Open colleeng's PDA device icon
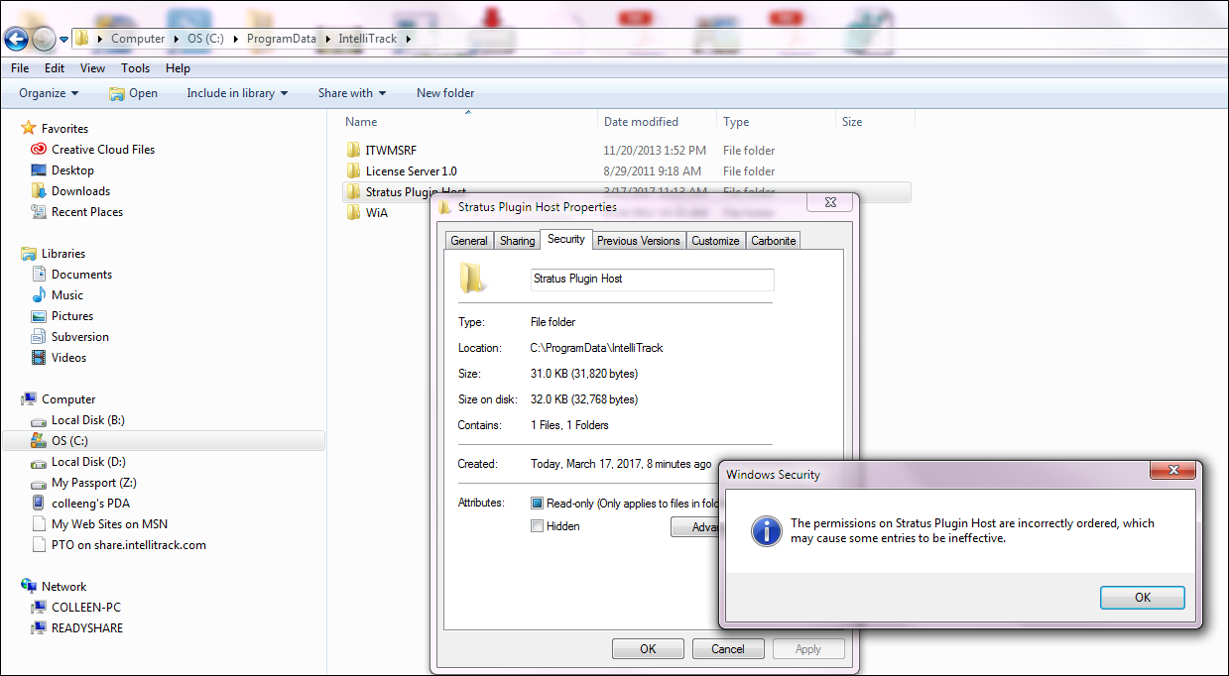Screen dimensions: 1229x676 click(39, 504)
